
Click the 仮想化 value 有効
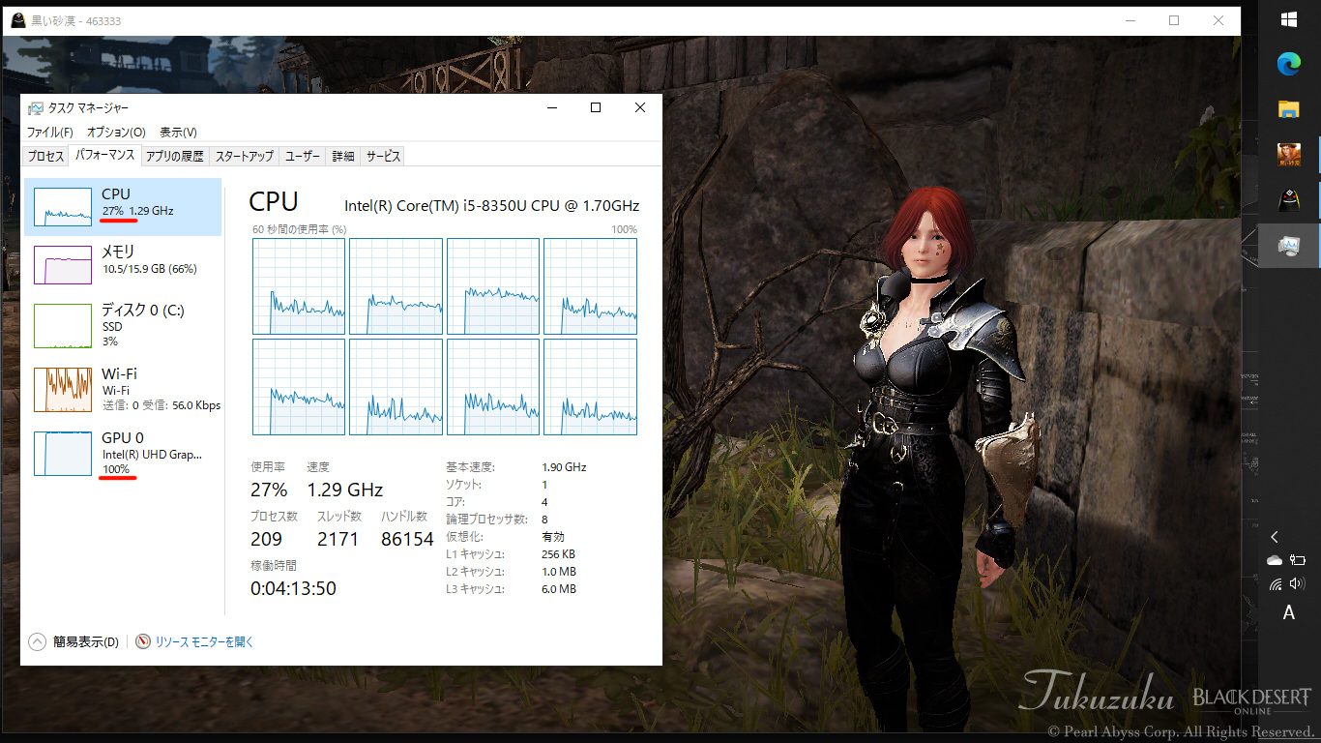point(553,537)
